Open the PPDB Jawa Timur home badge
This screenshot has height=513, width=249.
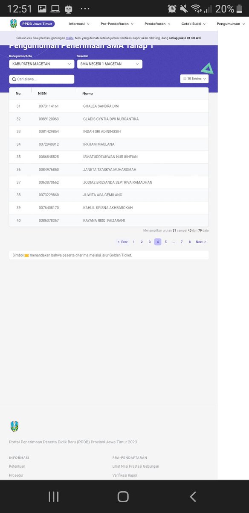click(37, 24)
